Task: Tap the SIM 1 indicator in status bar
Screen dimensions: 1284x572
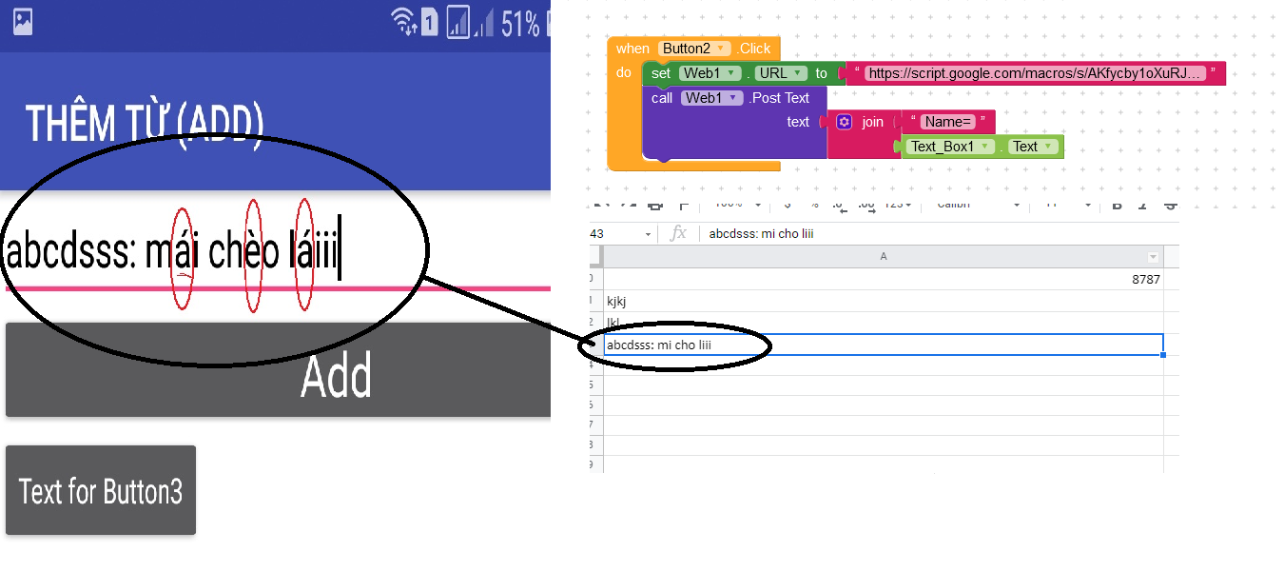Action: coord(429,23)
